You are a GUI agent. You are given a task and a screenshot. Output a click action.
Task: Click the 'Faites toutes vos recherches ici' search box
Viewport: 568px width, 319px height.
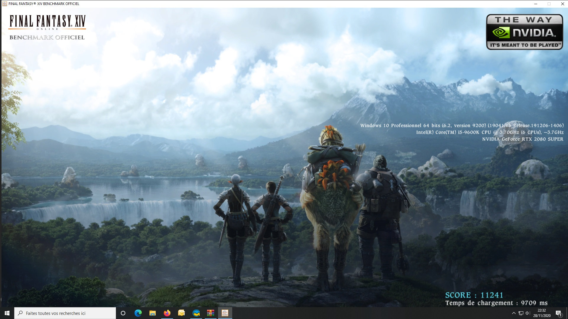65,313
